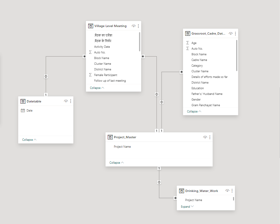Click sum icon beside Female Participant
Viewport: 280px width, 224px height.
pos(90,75)
